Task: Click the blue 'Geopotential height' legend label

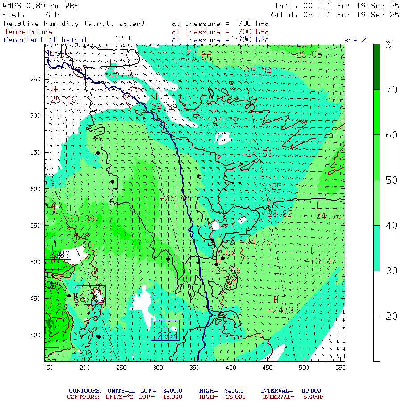Action: point(46,40)
